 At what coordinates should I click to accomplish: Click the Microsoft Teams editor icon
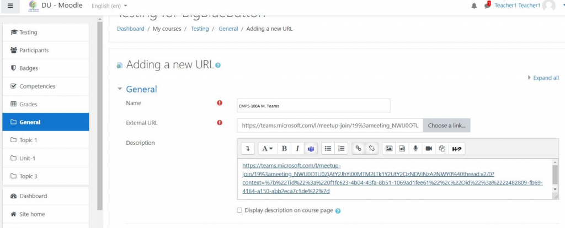(x=311, y=149)
